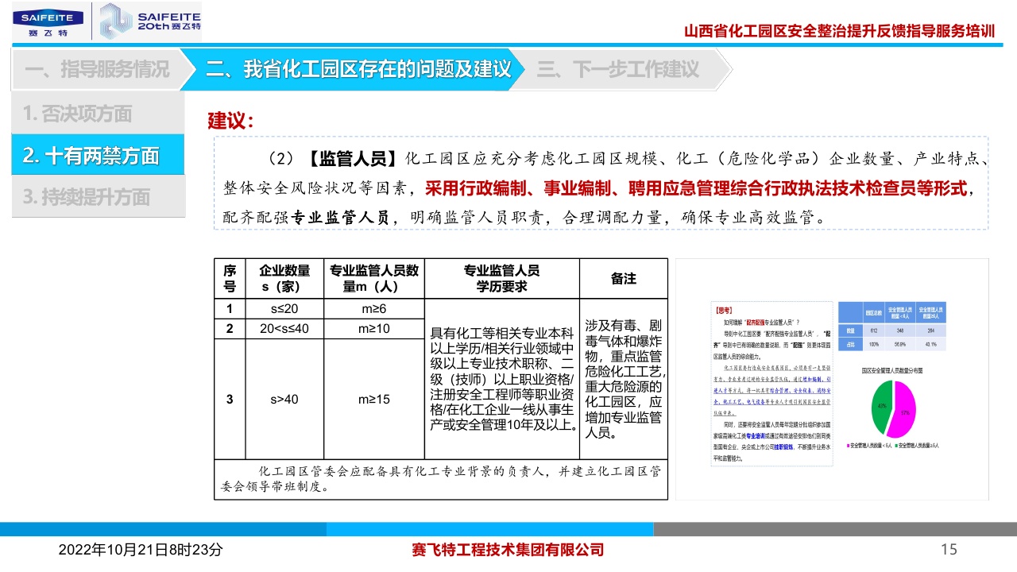Viewport: 1017px width, 572px height.
Task: Click the magenta legend marker for <6人
Action: pos(848,447)
